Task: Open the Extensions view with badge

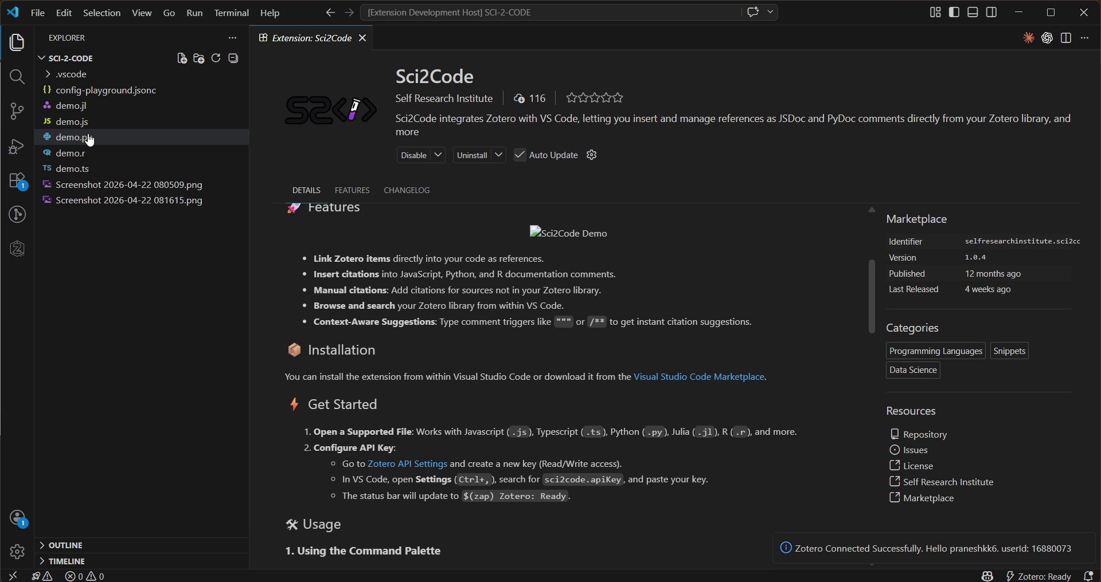Action: (x=17, y=181)
